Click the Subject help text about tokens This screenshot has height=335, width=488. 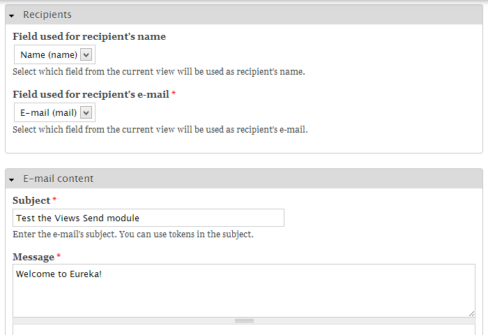point(132,234)
